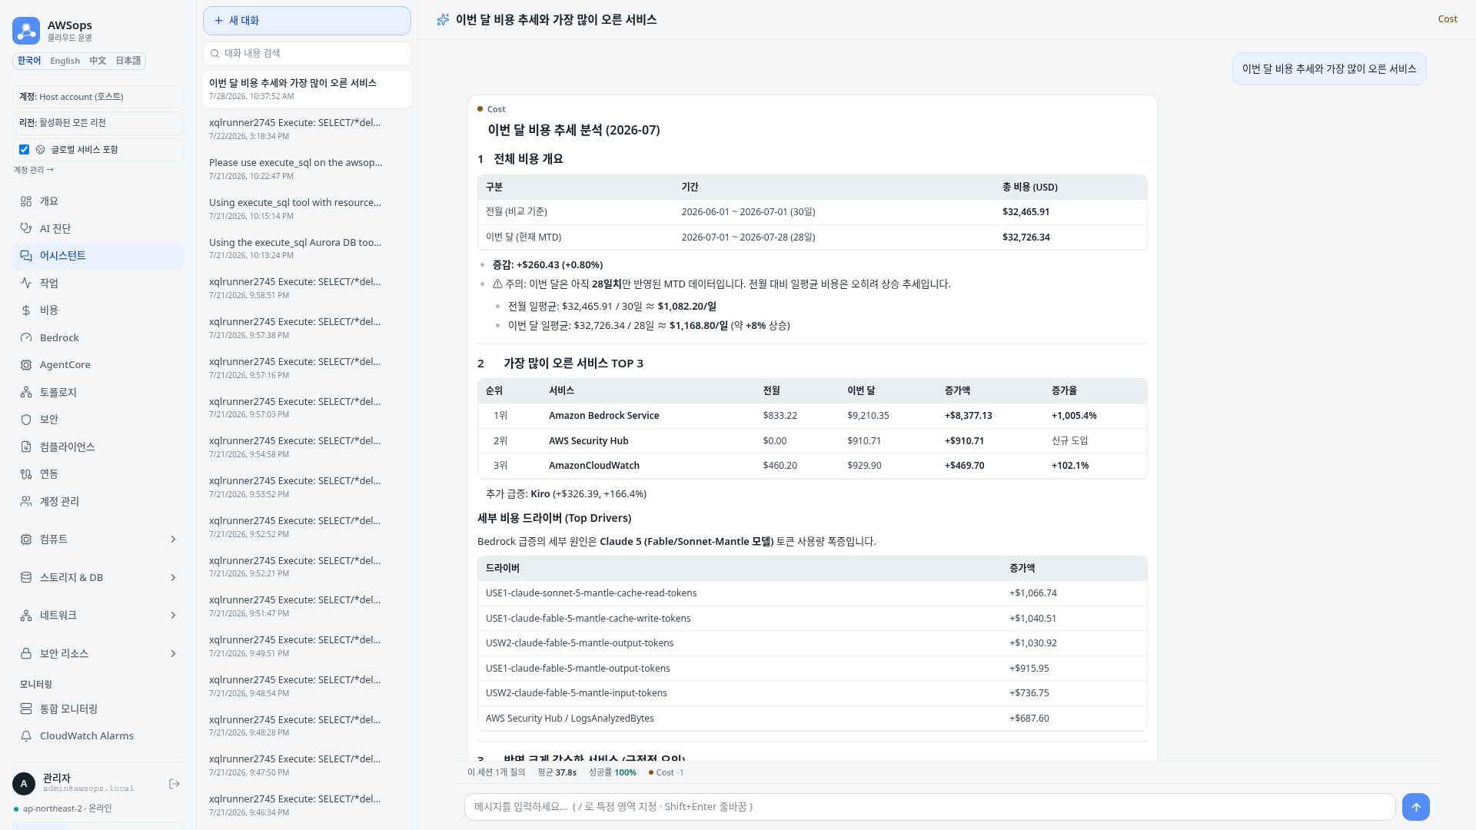1476x830 pixels.
Task: Click the AWS Security Hub table row
Action: 812,441
